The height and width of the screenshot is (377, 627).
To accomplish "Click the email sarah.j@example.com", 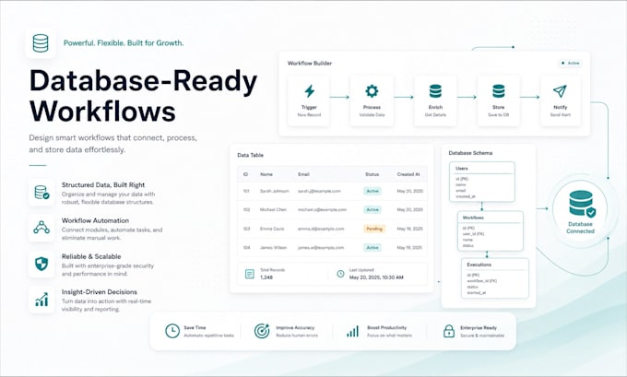I will click(x=319, y=191).
